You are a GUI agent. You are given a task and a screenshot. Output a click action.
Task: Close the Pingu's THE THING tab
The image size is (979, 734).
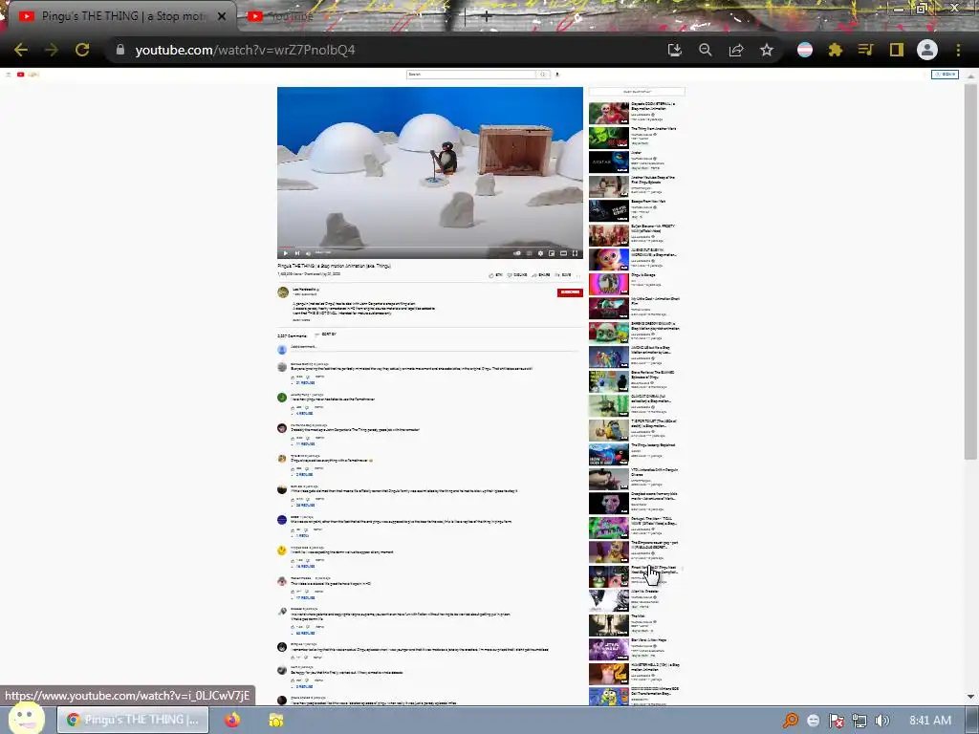(x=222, y=16)
